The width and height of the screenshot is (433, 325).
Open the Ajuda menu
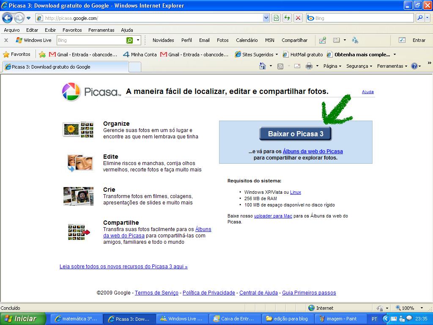coord(127,30)
